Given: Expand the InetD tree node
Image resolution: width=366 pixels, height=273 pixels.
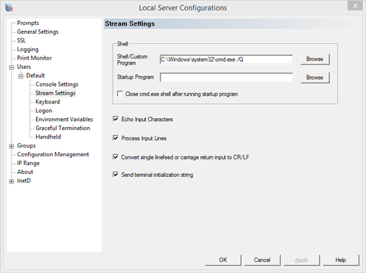Looking at the screenshot, I should pyautogui.click(x=12, y=181).
